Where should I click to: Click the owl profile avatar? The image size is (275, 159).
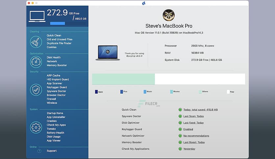tap(168, 15)
